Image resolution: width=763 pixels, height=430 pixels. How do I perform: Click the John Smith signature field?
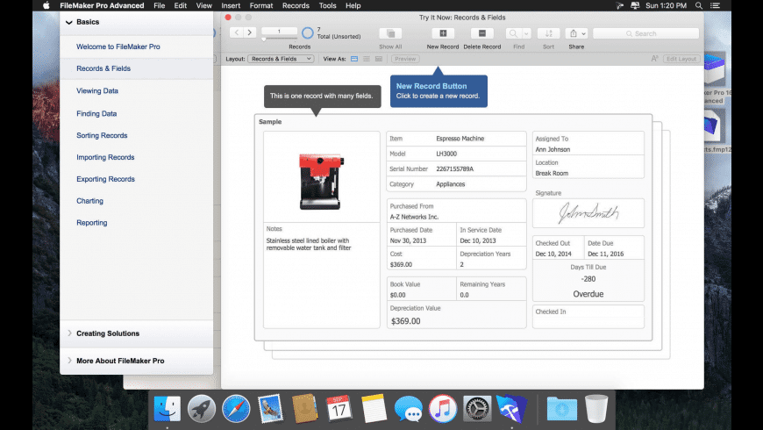coord(588,213)
